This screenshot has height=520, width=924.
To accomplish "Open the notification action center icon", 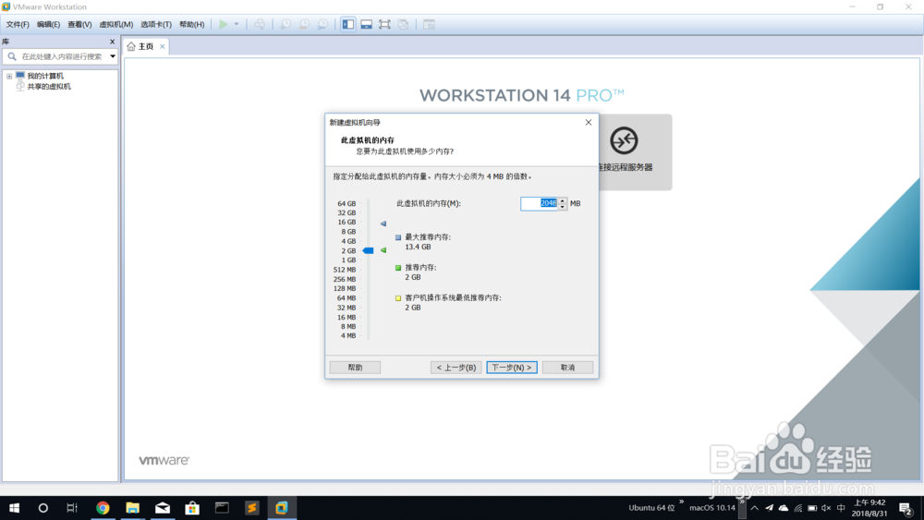I will tap(906, 508).
